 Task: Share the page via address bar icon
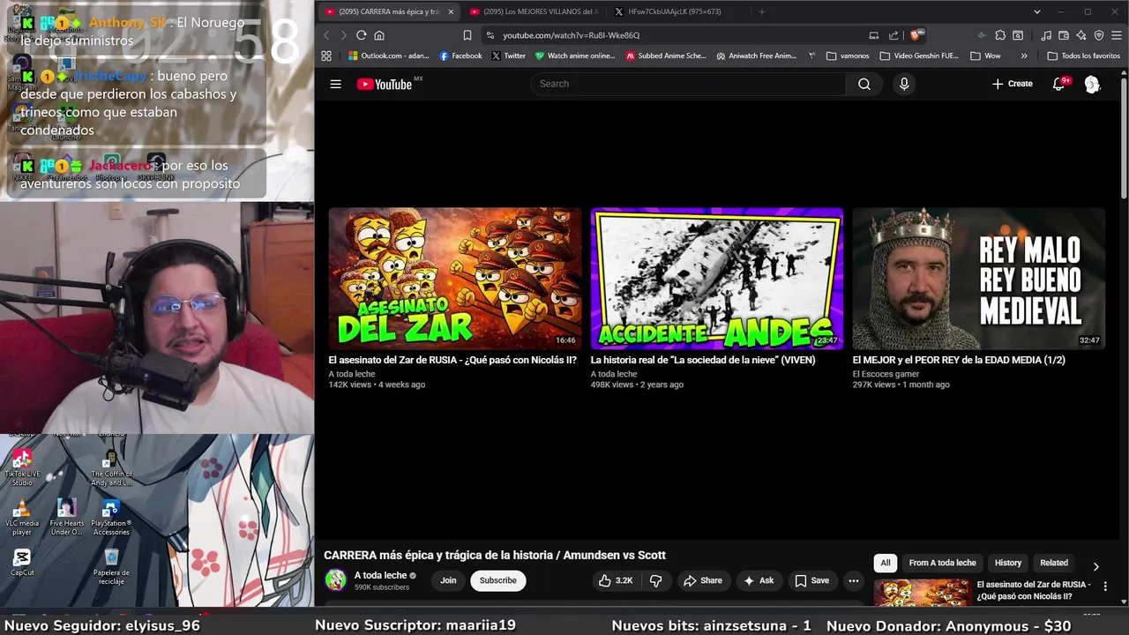(893, 35)
